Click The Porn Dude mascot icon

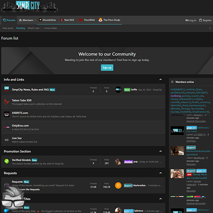[100, 20]
